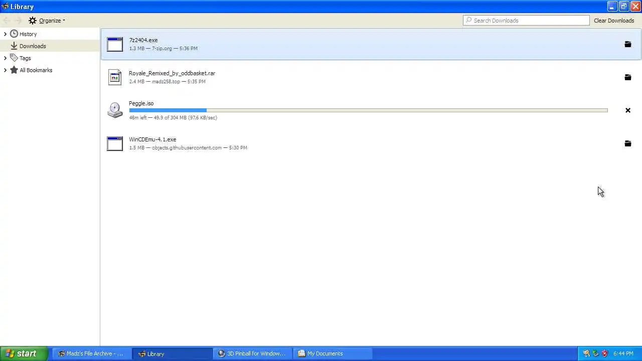Select the Royale_Remixed_by_oddbasket.rar file name
The image size is (642, 361).
click(172, 73)
